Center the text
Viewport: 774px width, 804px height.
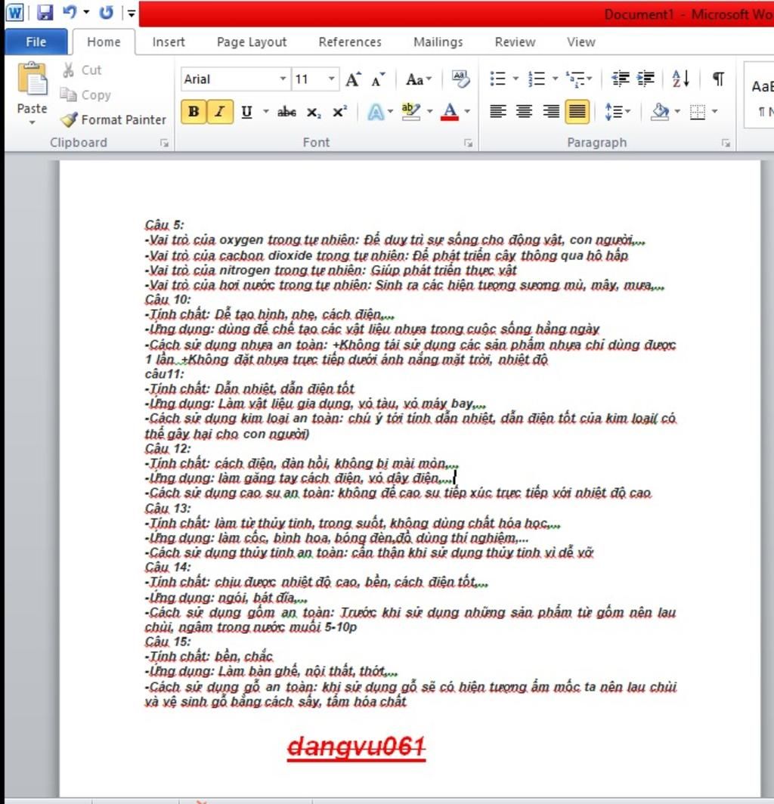click(525, 111)
